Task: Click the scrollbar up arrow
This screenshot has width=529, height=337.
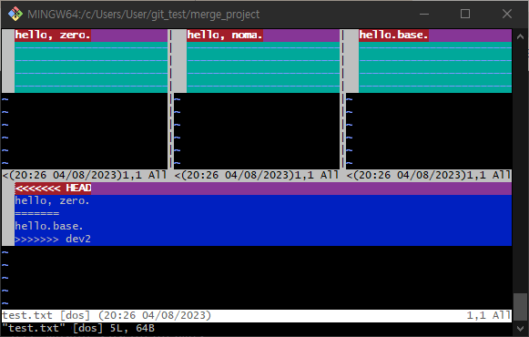Action: tap(520, 36)
